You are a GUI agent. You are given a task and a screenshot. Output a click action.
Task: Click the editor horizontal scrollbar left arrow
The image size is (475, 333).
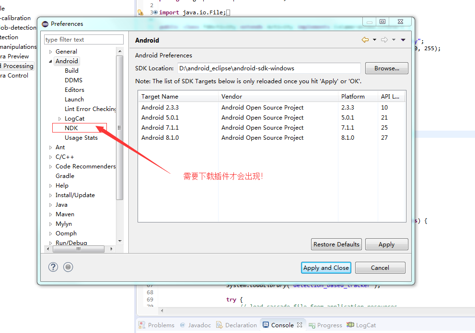tap(162, 311)
